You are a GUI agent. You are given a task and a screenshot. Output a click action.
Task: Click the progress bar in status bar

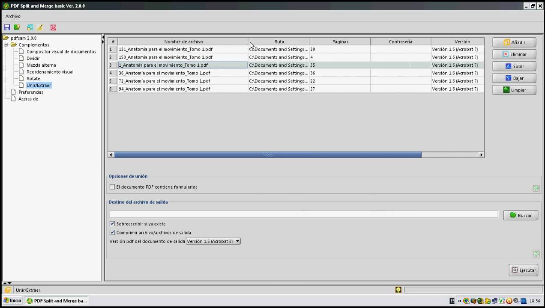[x=473, y=290]
